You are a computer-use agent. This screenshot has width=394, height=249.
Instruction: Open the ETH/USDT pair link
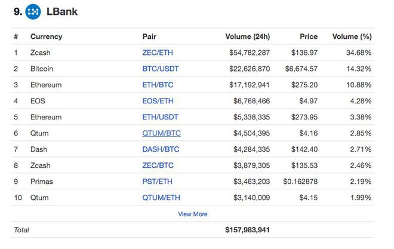click(160, 117)
